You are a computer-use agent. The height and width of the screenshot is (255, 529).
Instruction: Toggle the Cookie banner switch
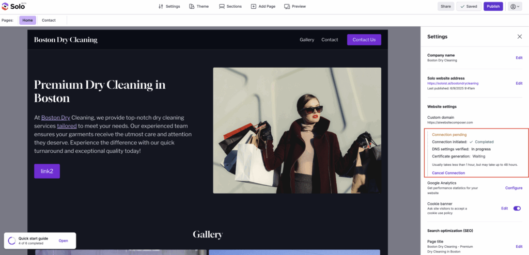tap(517, 208)
